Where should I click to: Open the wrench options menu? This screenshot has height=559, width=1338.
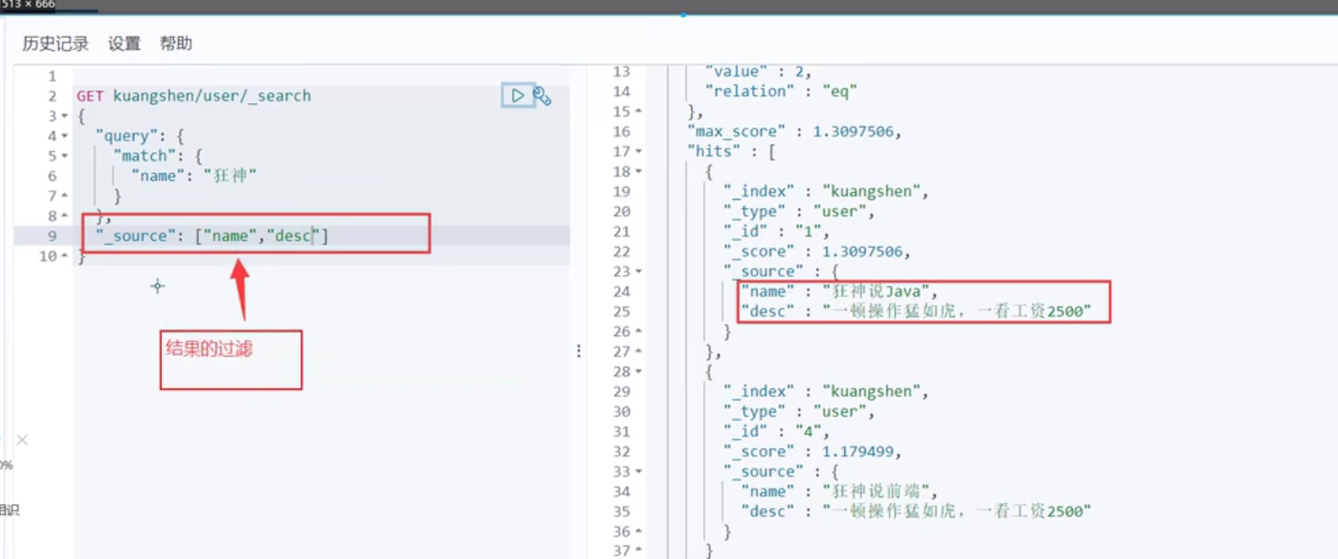coord(542,96)
